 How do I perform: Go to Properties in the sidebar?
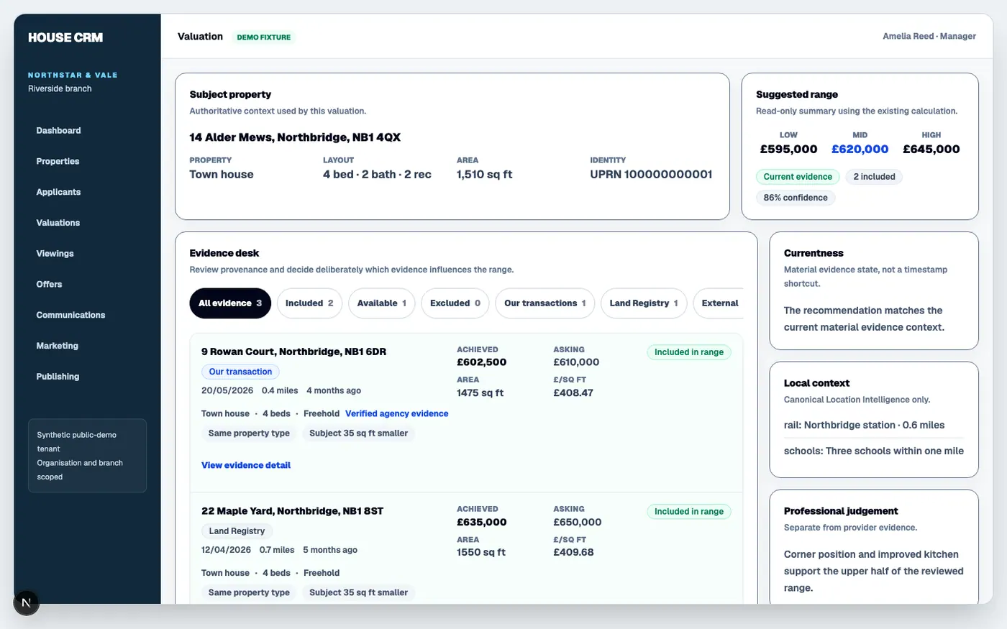(58, 162)
